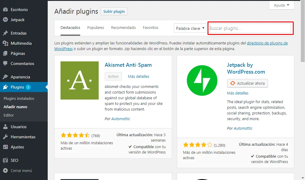Switch to the Recomendado tab

123,28
